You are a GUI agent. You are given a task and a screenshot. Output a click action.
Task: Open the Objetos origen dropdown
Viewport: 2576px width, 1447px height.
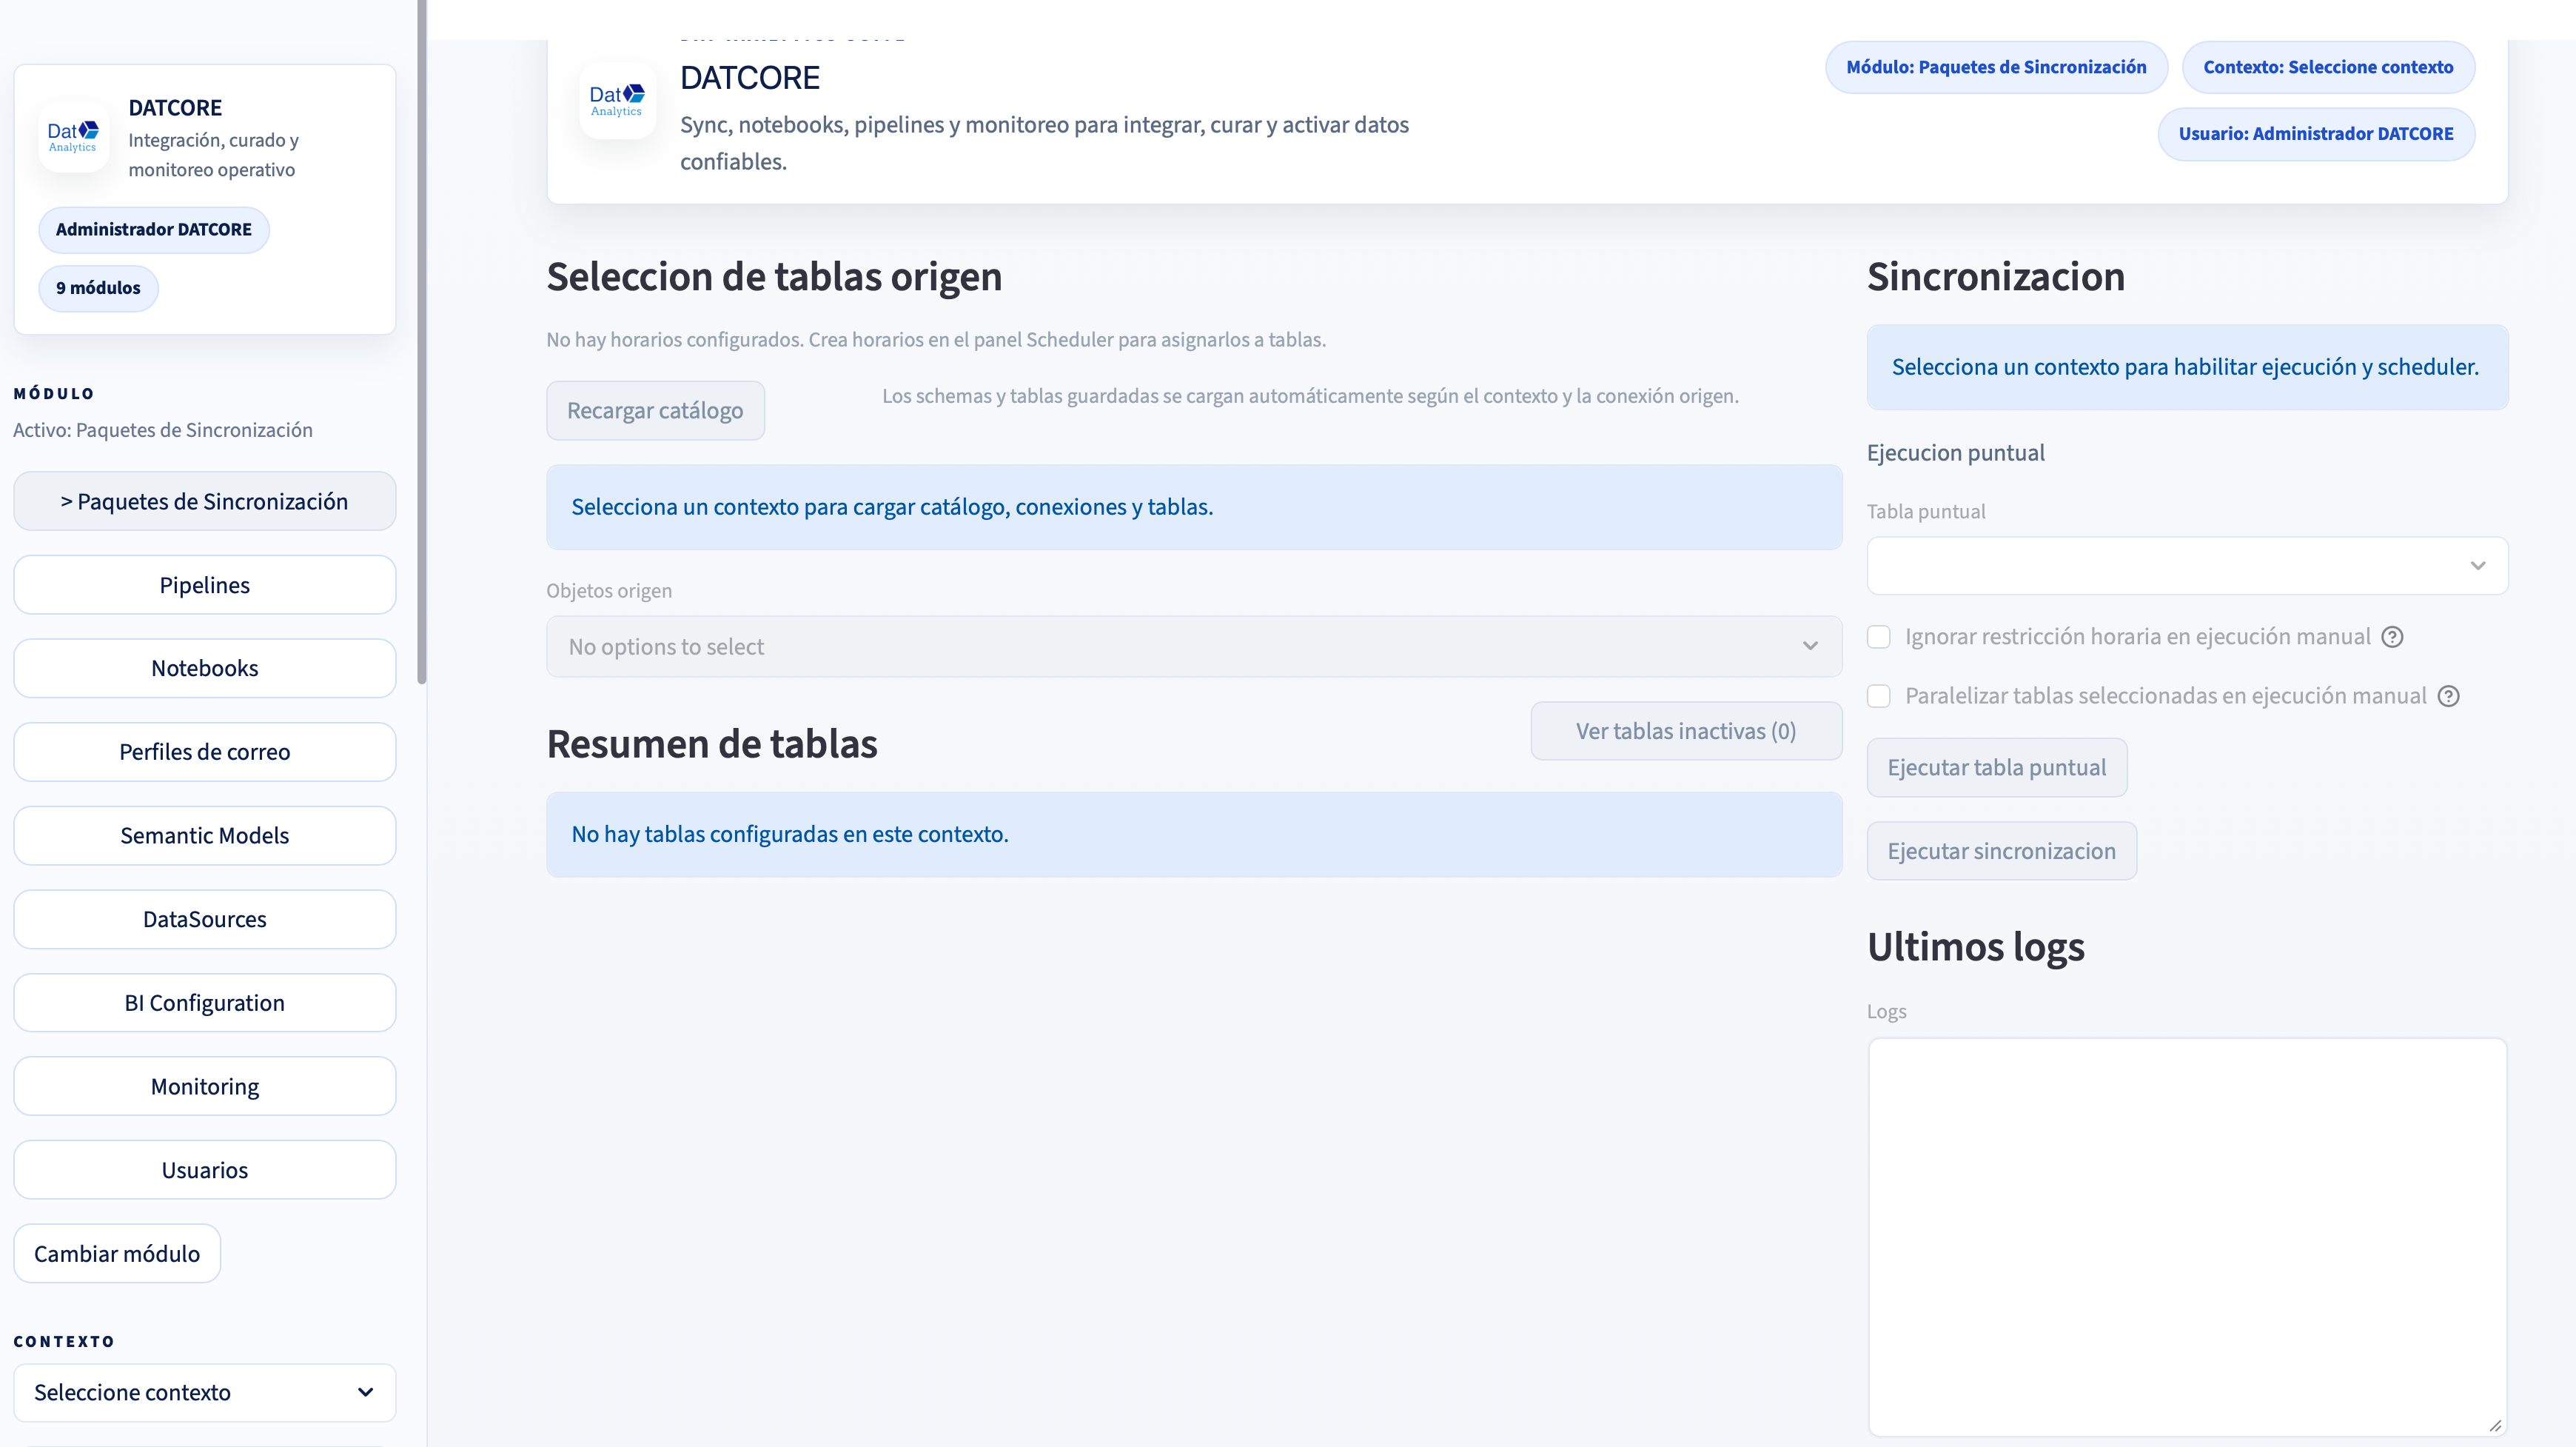1194,646
